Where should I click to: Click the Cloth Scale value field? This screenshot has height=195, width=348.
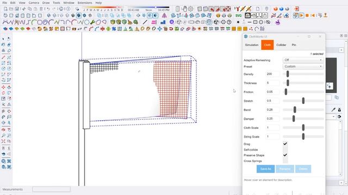coord(272,128)
